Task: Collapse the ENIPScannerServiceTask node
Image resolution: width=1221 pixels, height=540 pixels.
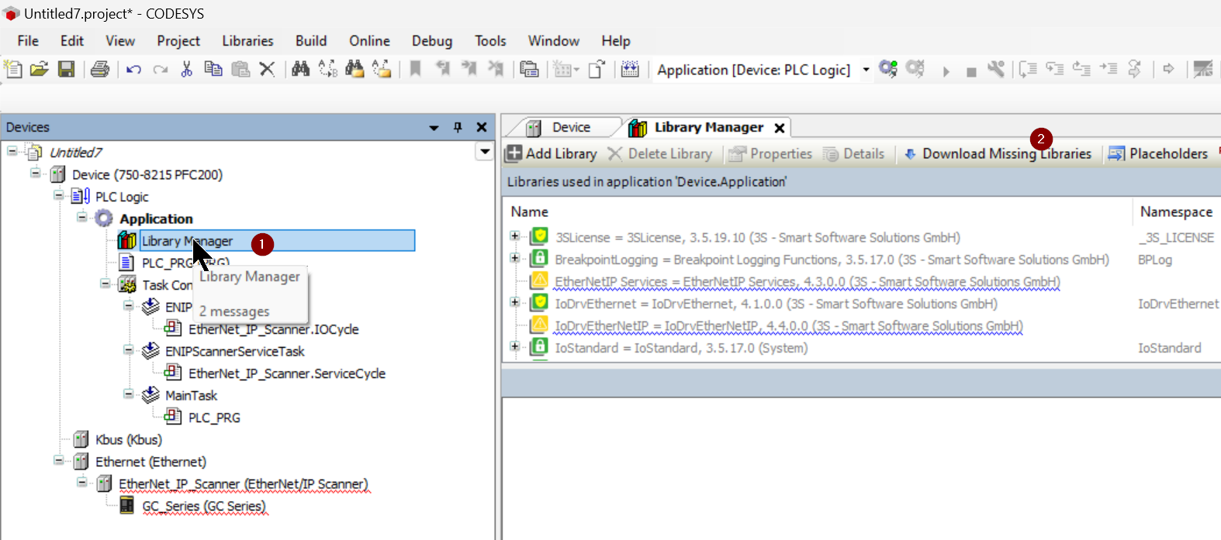Action: coord(129,349)
